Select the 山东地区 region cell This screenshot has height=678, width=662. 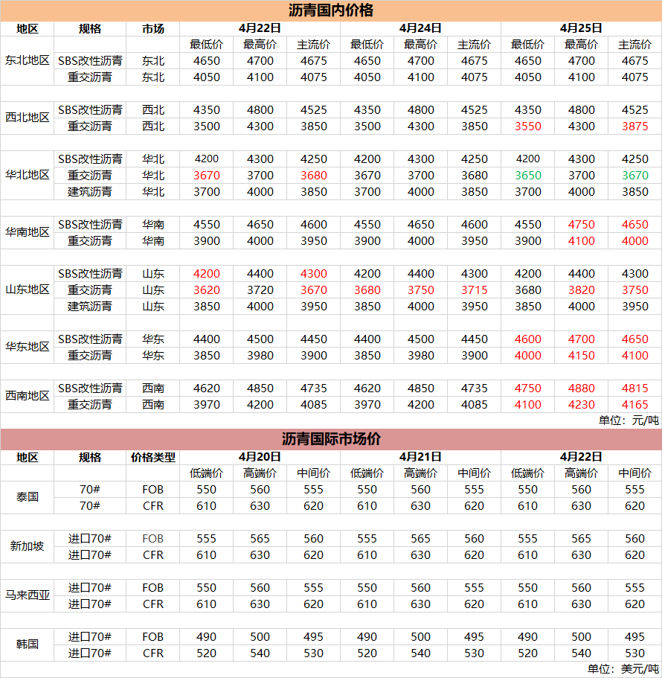coord(28,290)
